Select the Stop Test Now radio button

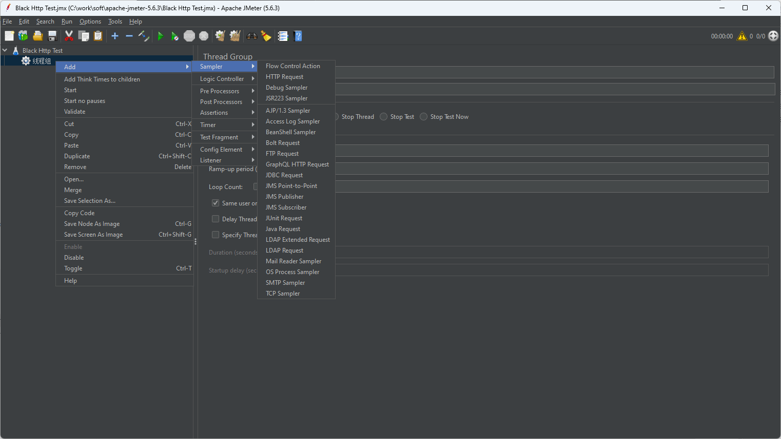424,117
